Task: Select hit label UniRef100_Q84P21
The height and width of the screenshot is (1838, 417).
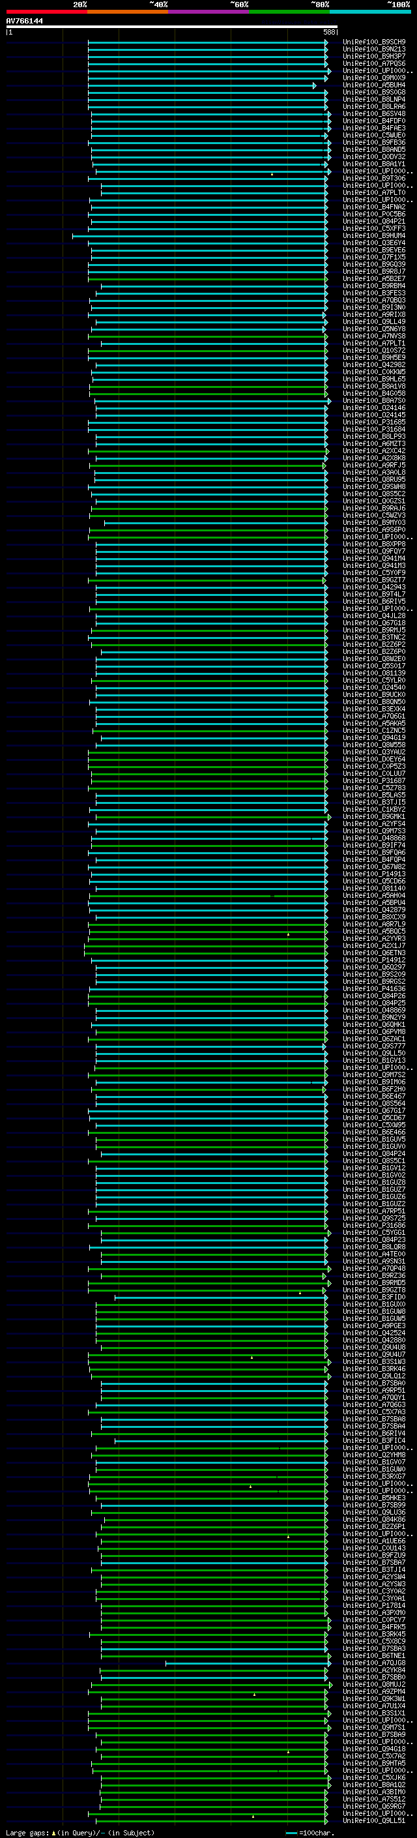Action: coord(374,221)
